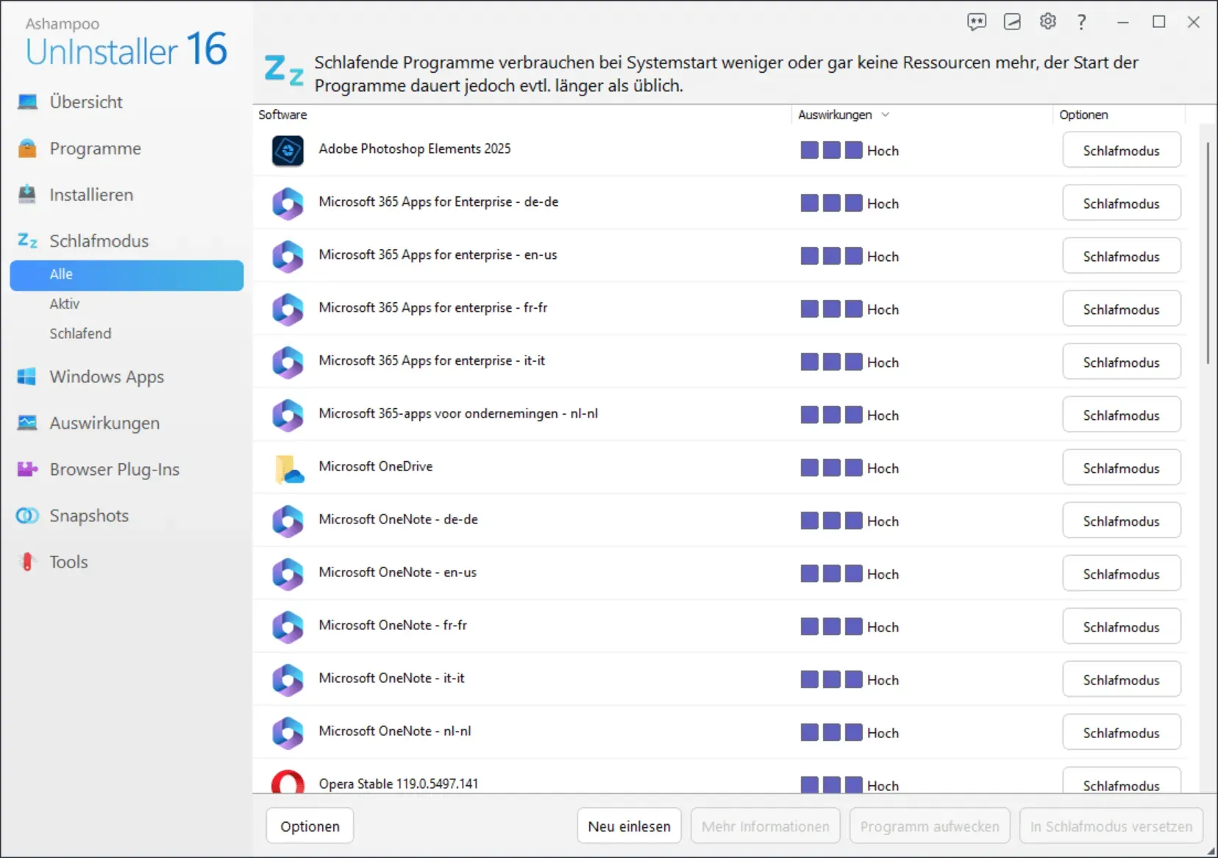
Task: Click the Programm aufwecken button
Action: [930, 826]
